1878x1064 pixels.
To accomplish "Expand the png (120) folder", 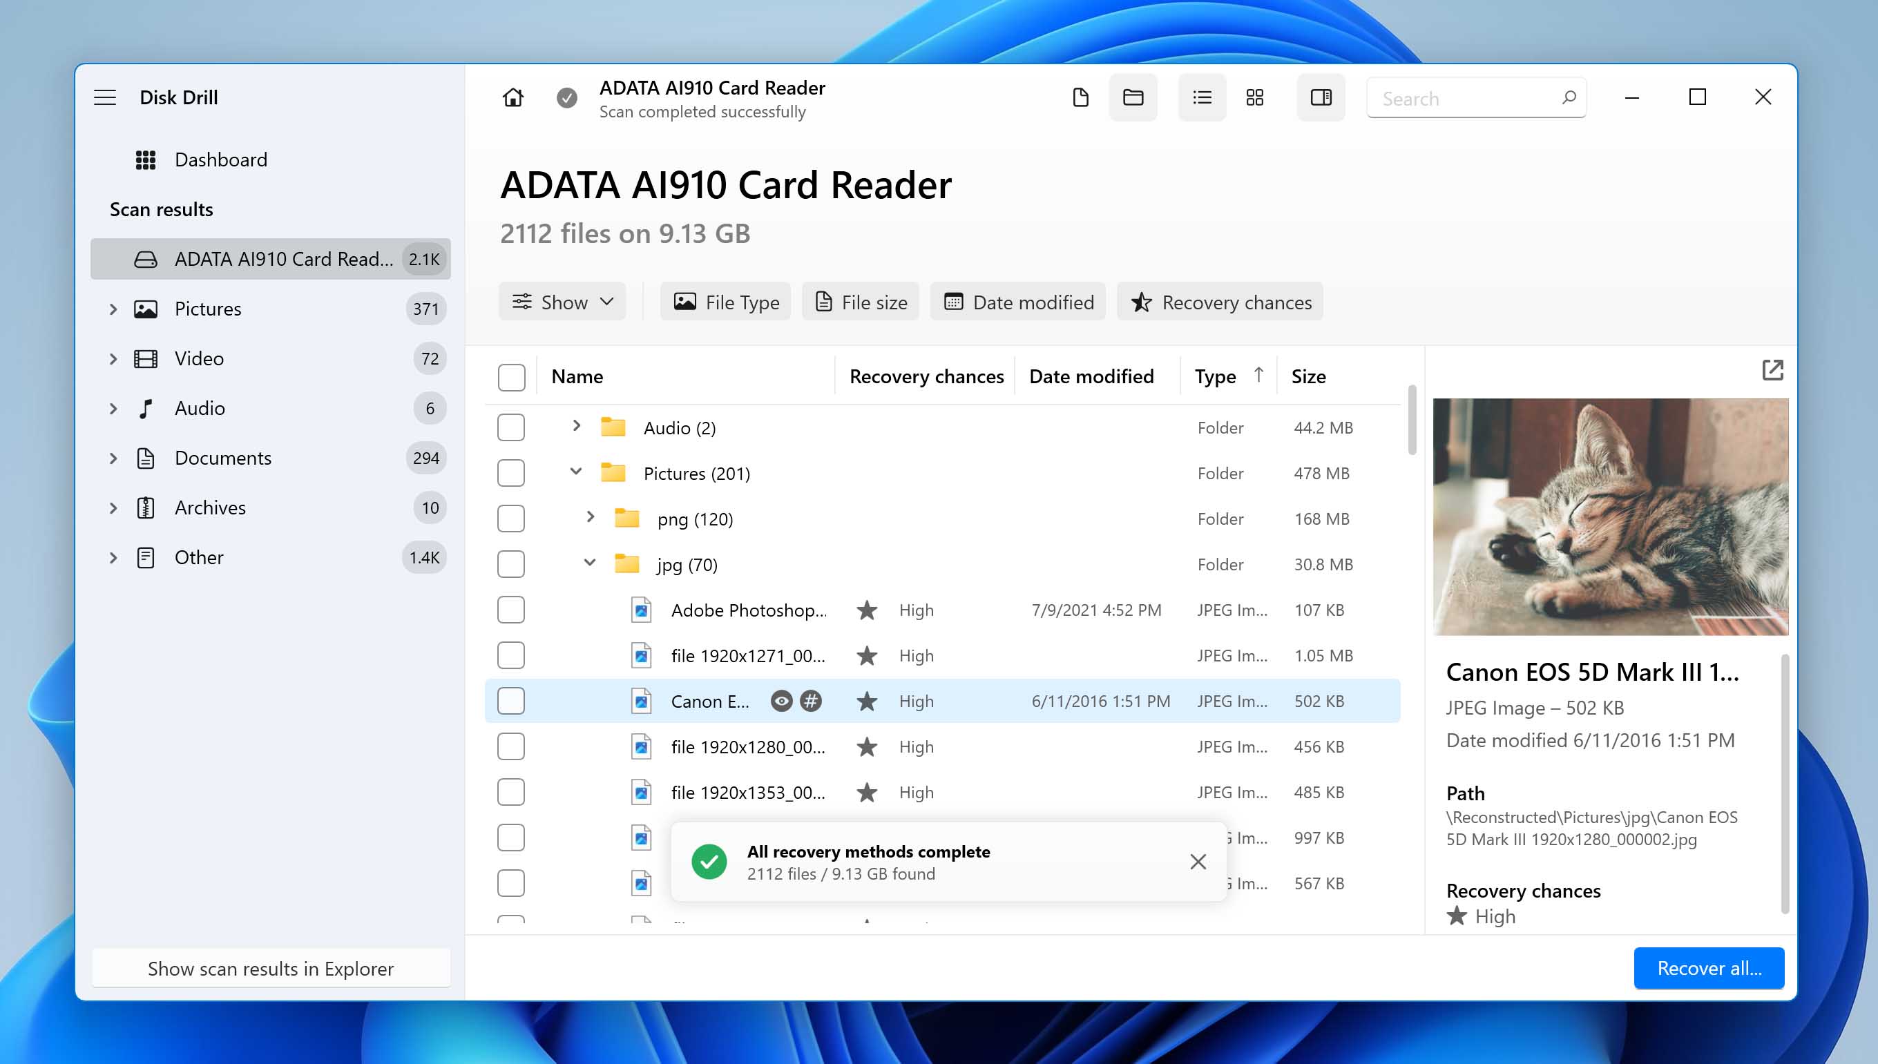I will click(590, 516).
